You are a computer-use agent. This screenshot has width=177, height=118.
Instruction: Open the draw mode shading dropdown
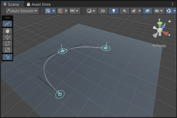(x=91, y=11)
